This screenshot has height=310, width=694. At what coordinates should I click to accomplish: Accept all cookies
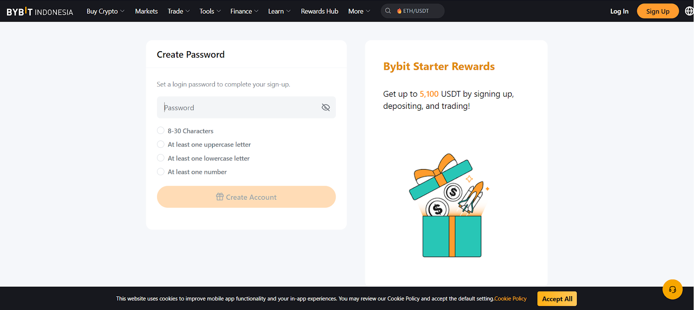(557, 299)
